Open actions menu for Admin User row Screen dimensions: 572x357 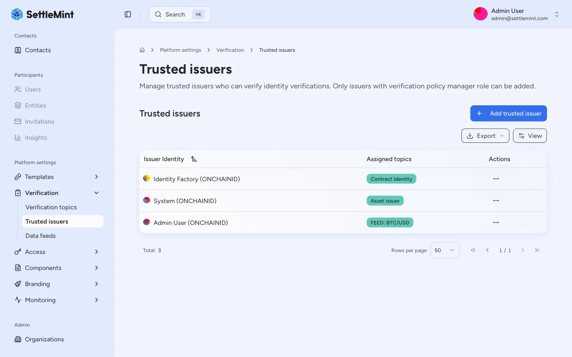(496, 222)
